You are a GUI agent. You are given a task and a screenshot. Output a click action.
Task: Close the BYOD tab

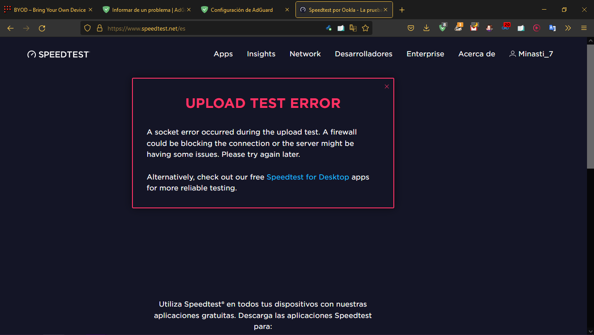(x=90, y=10)
